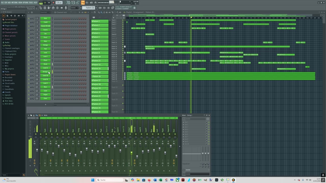
Task: Select the browser sounds speaker tab icon
Action: click(11, 16)
